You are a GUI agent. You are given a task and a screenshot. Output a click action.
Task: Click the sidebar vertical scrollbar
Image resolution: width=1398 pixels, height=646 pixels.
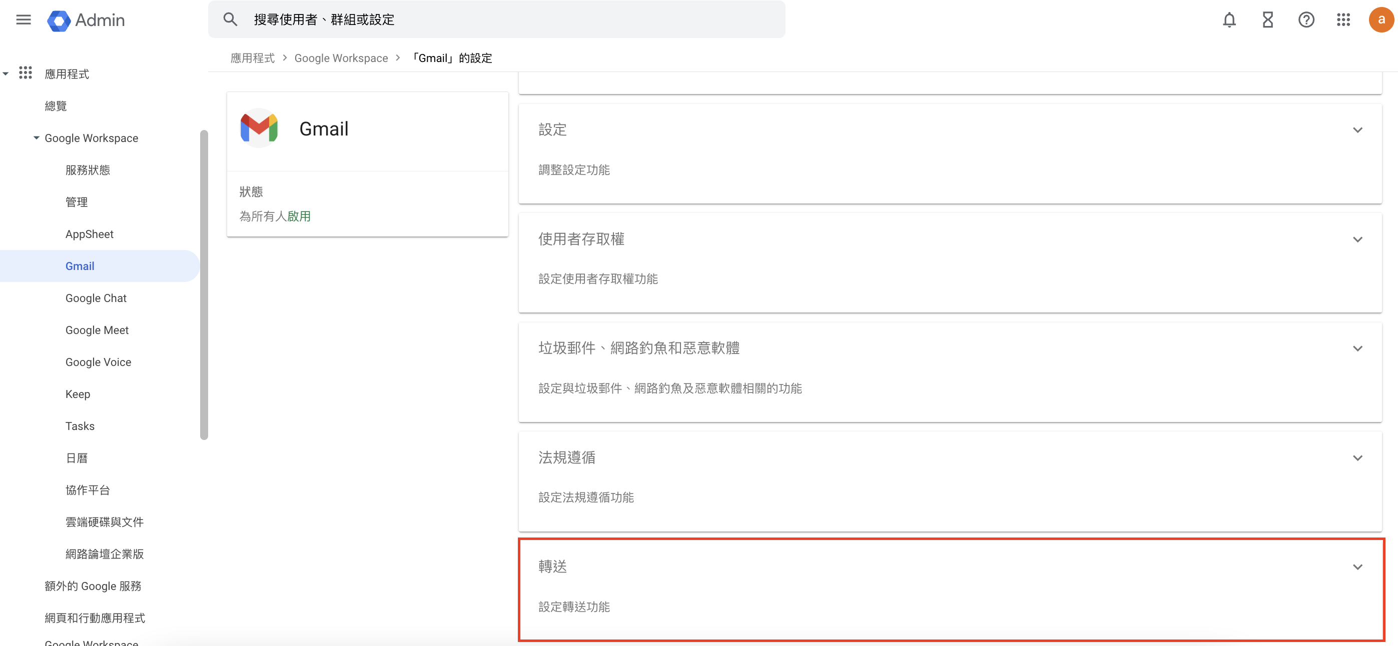[x=204, y=285]
